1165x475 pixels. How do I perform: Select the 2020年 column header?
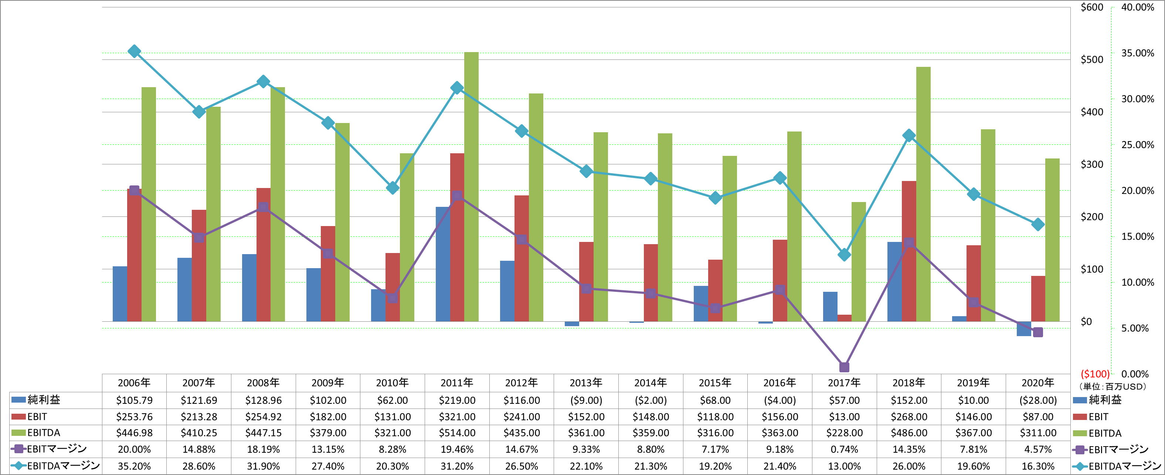[x=1038, y=383]
